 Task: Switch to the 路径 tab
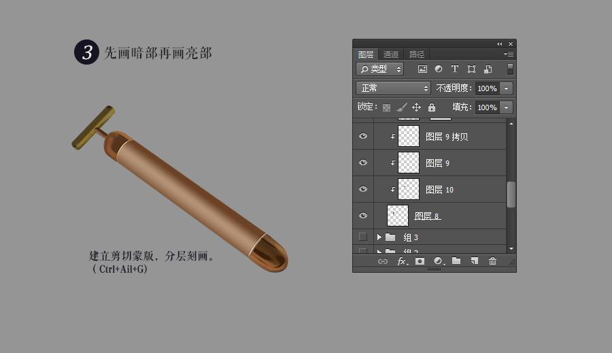tap(416, 54)
